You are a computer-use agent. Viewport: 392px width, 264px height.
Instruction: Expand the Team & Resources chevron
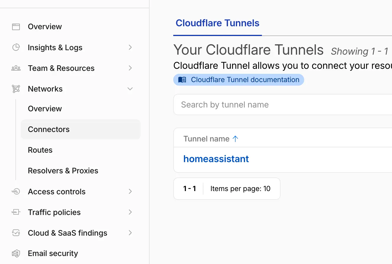(x=130, y=68)
